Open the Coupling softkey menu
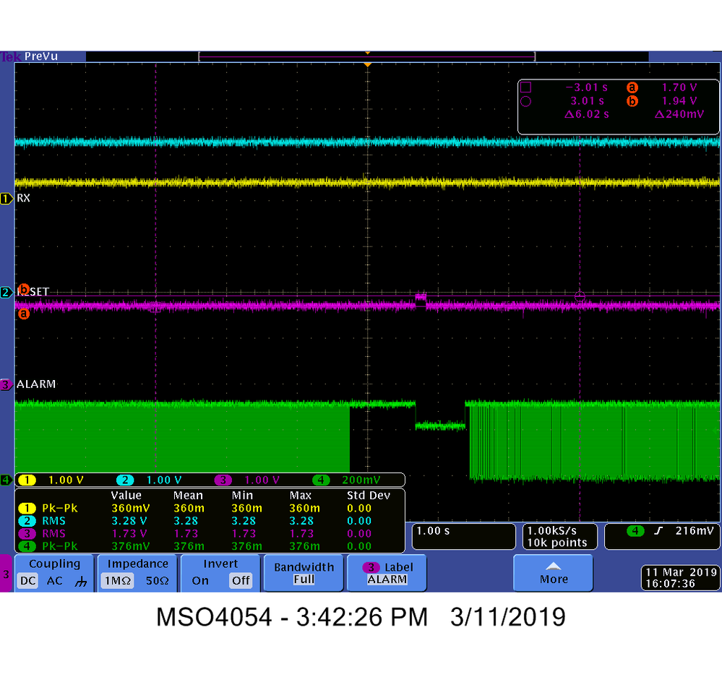Image resolution: width=722 pixels, height=677 pixels. (54, 564)
